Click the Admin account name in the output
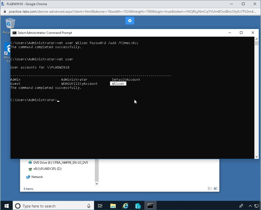The image size is (261, 210). pos(15,80)
